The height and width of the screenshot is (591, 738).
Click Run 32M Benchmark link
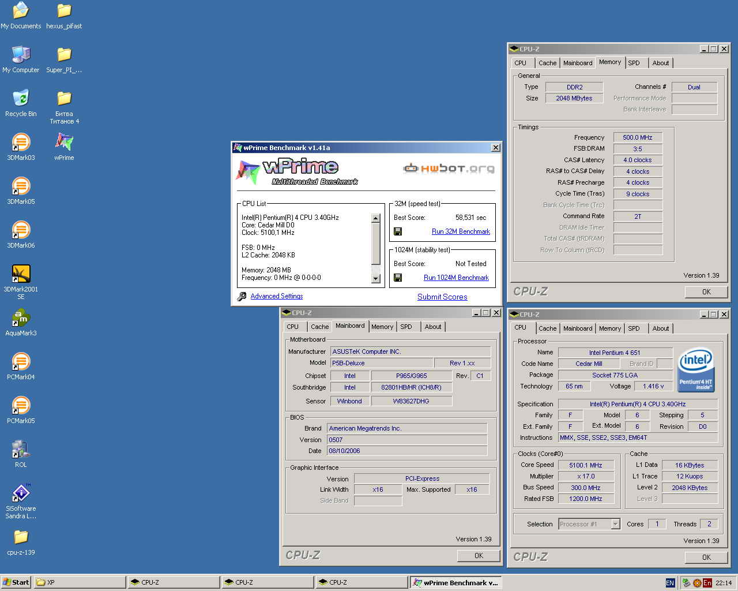pyautogui.click(x=461, y=231)
